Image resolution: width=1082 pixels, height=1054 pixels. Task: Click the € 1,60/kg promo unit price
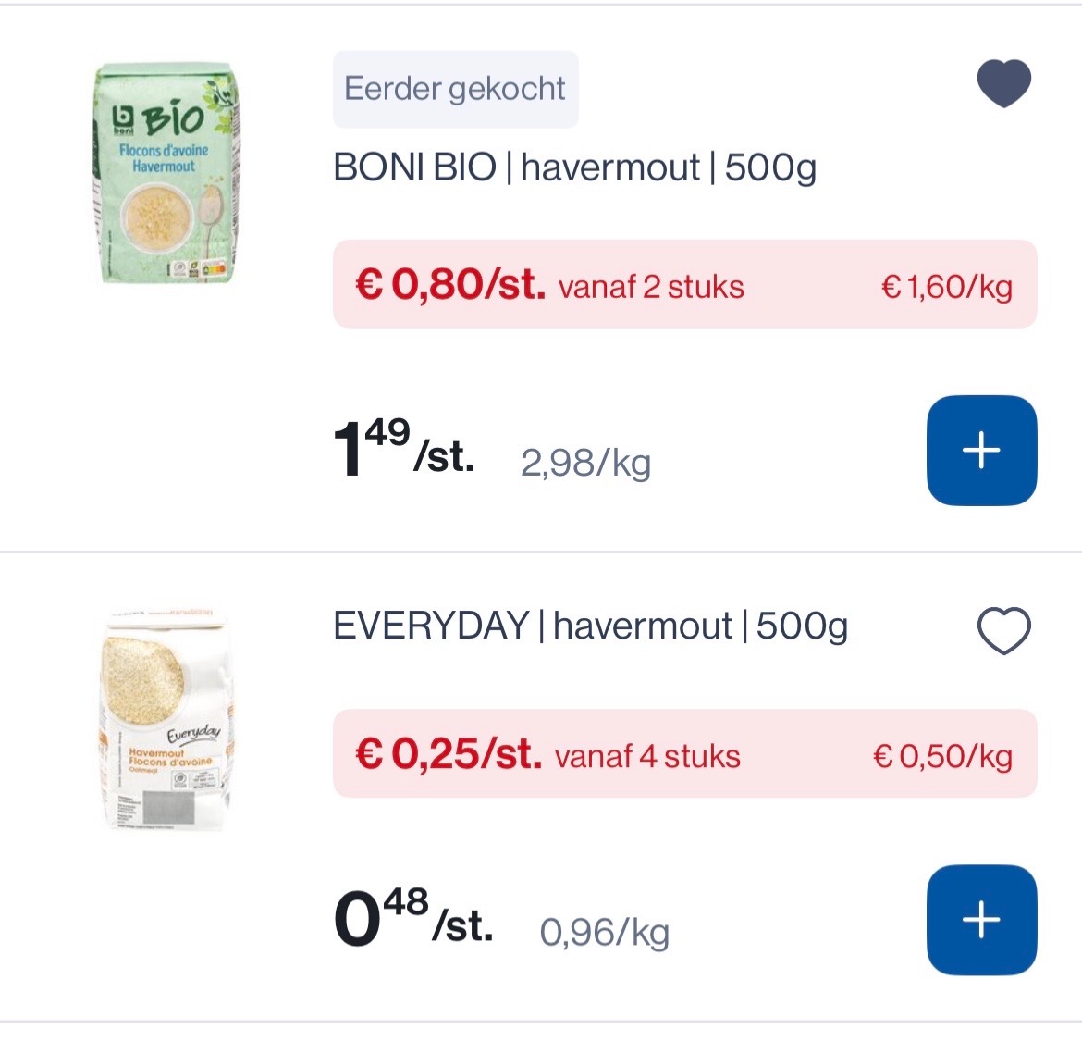[948, 288]
